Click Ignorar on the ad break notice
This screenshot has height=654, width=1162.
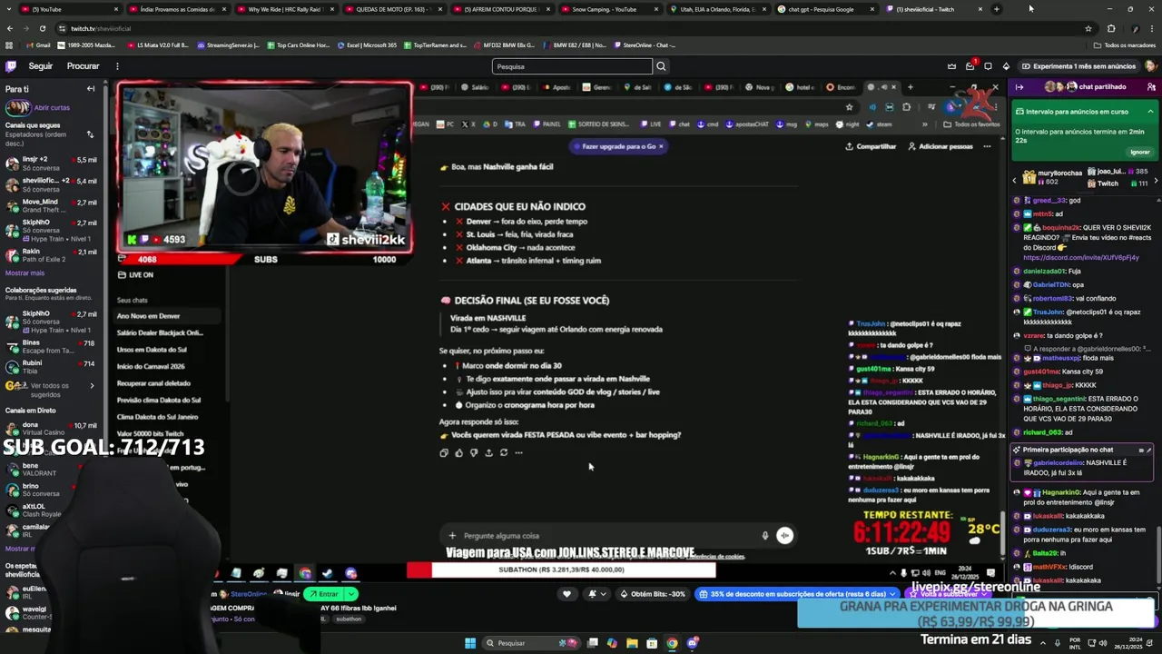(1139, 152)
